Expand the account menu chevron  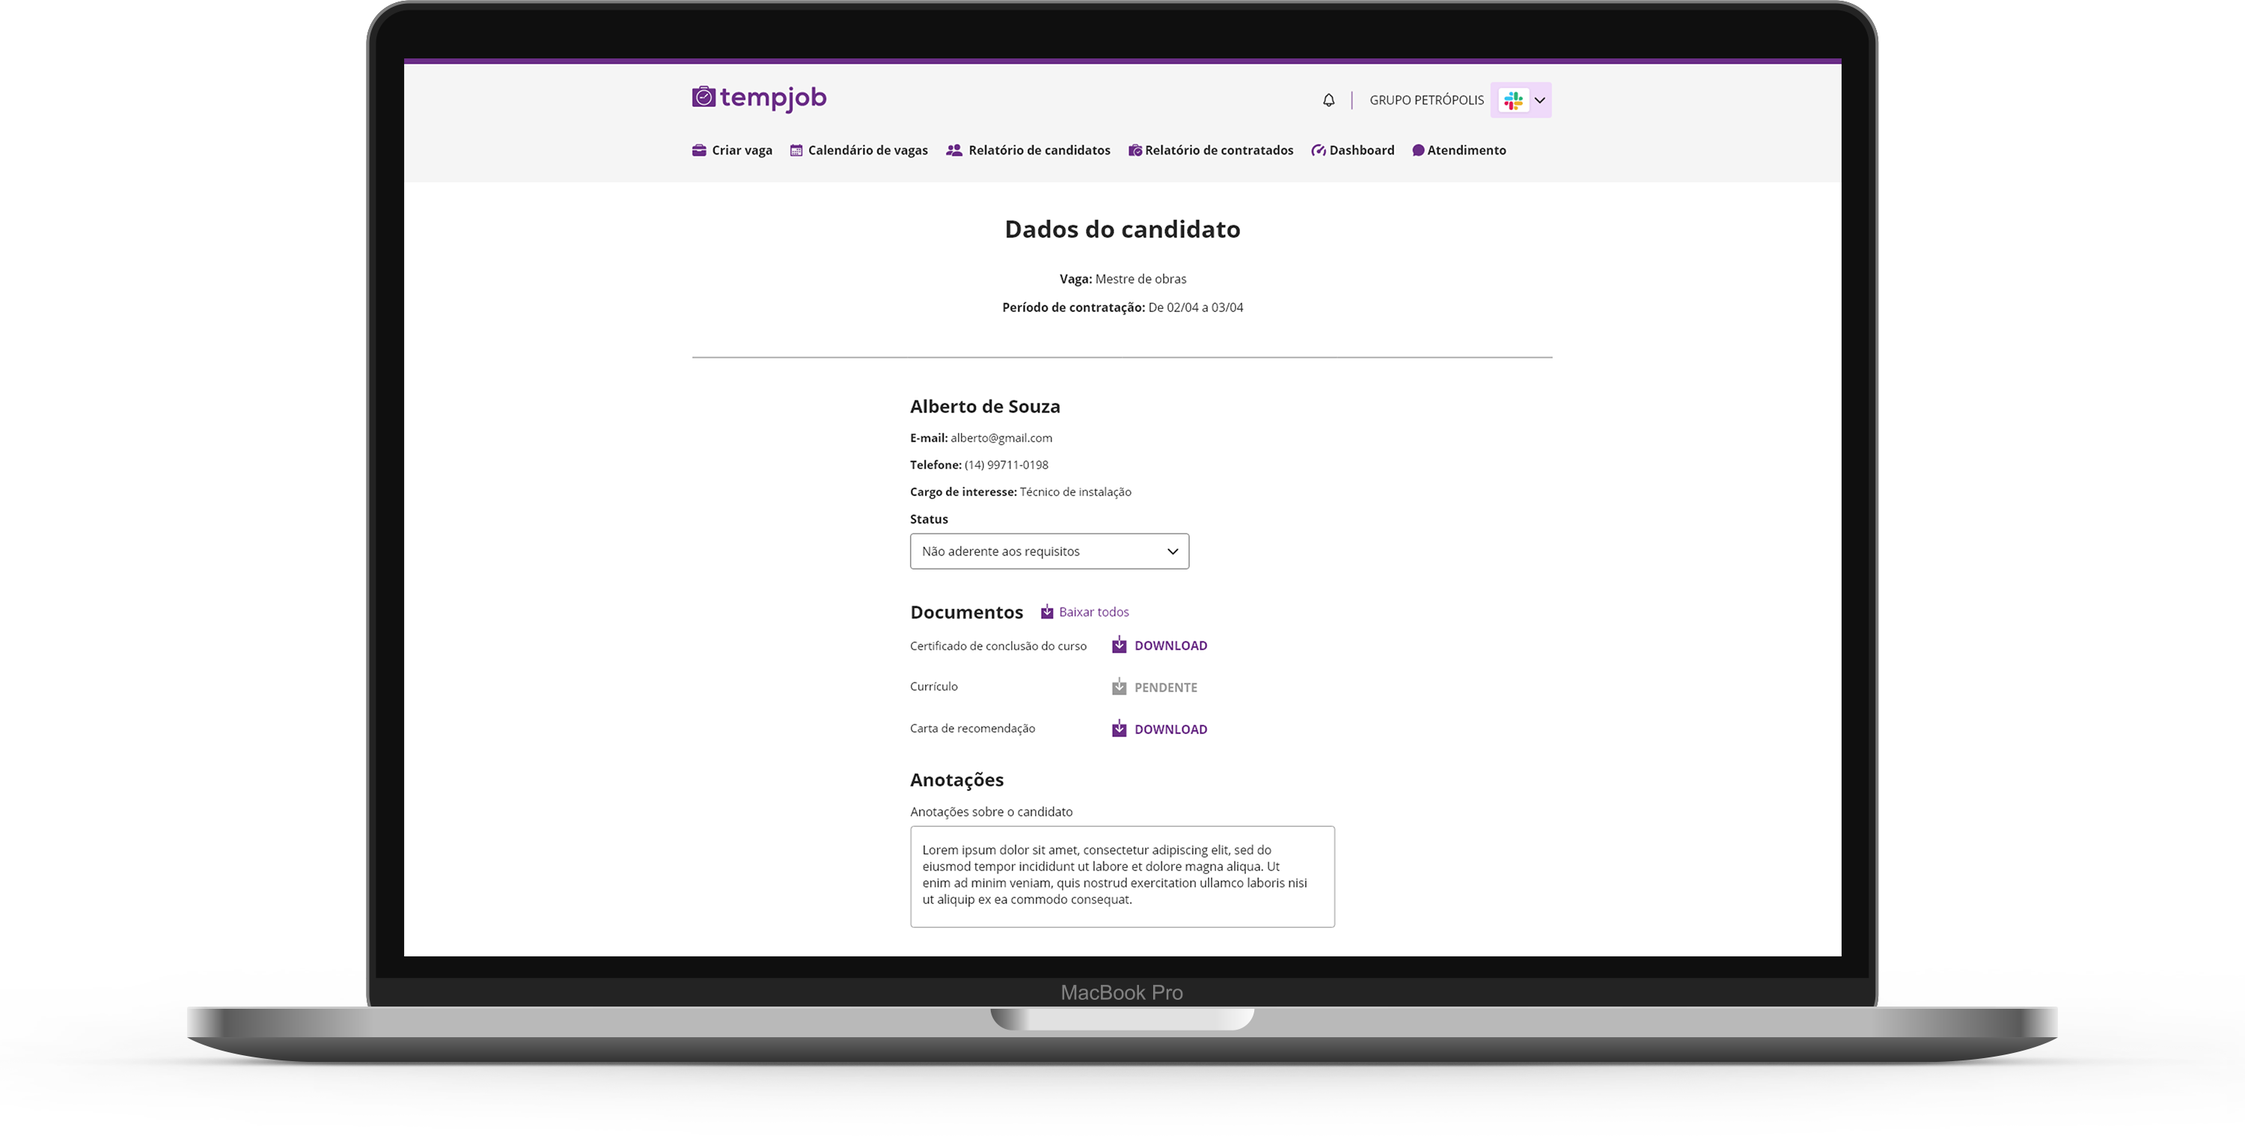[x=1539, y=100]
